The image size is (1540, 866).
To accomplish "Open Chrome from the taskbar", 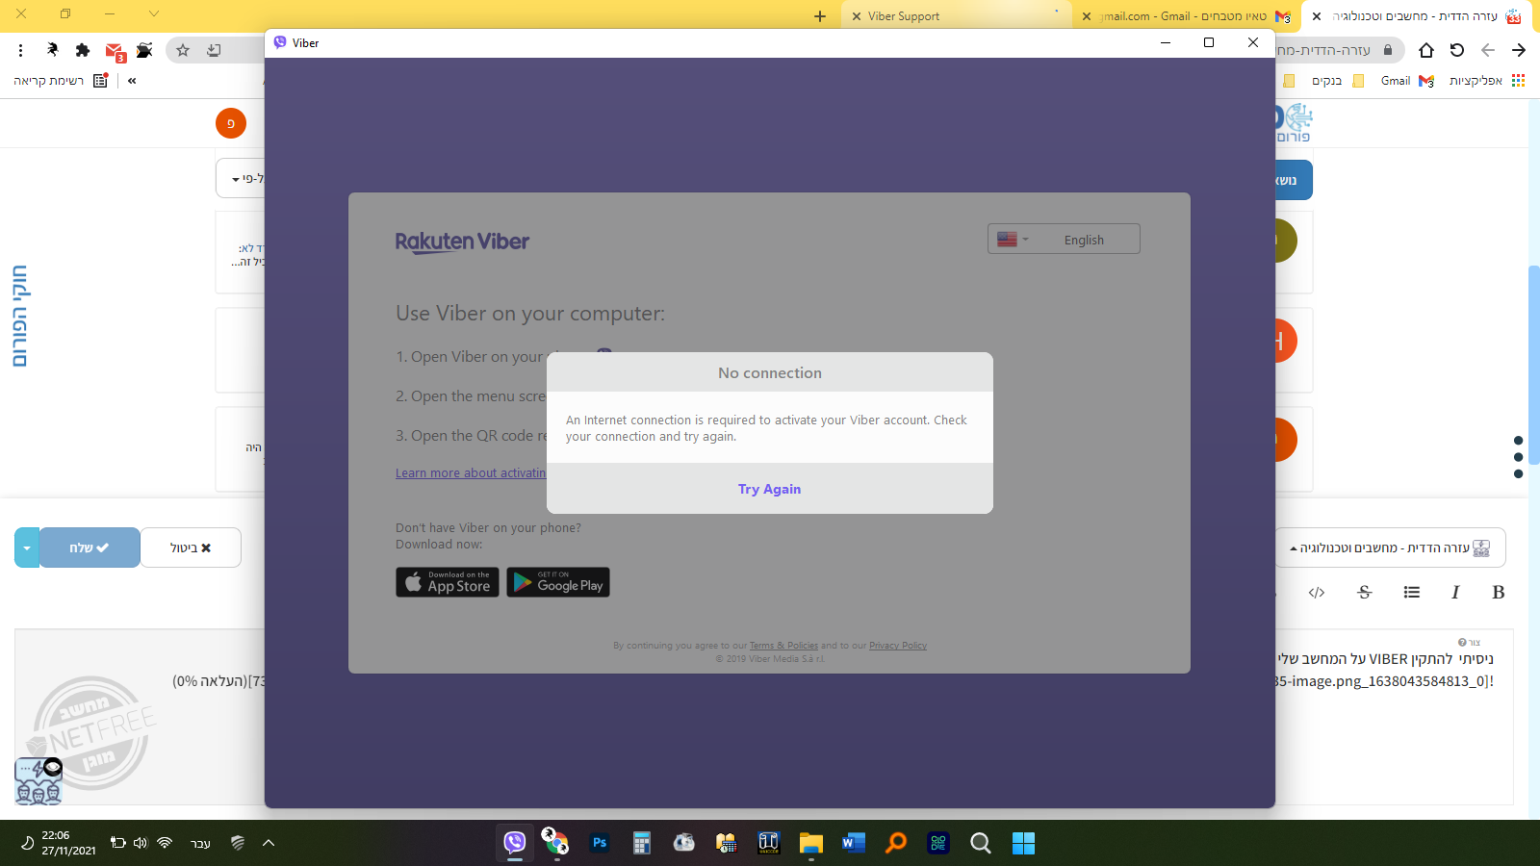I will coord(555,843).
